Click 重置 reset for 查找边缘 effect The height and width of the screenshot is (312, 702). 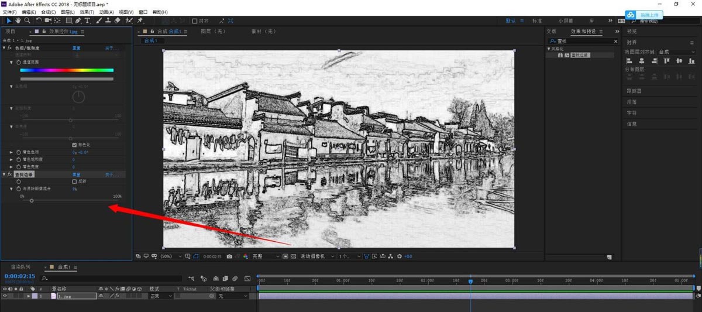(76, 174)
